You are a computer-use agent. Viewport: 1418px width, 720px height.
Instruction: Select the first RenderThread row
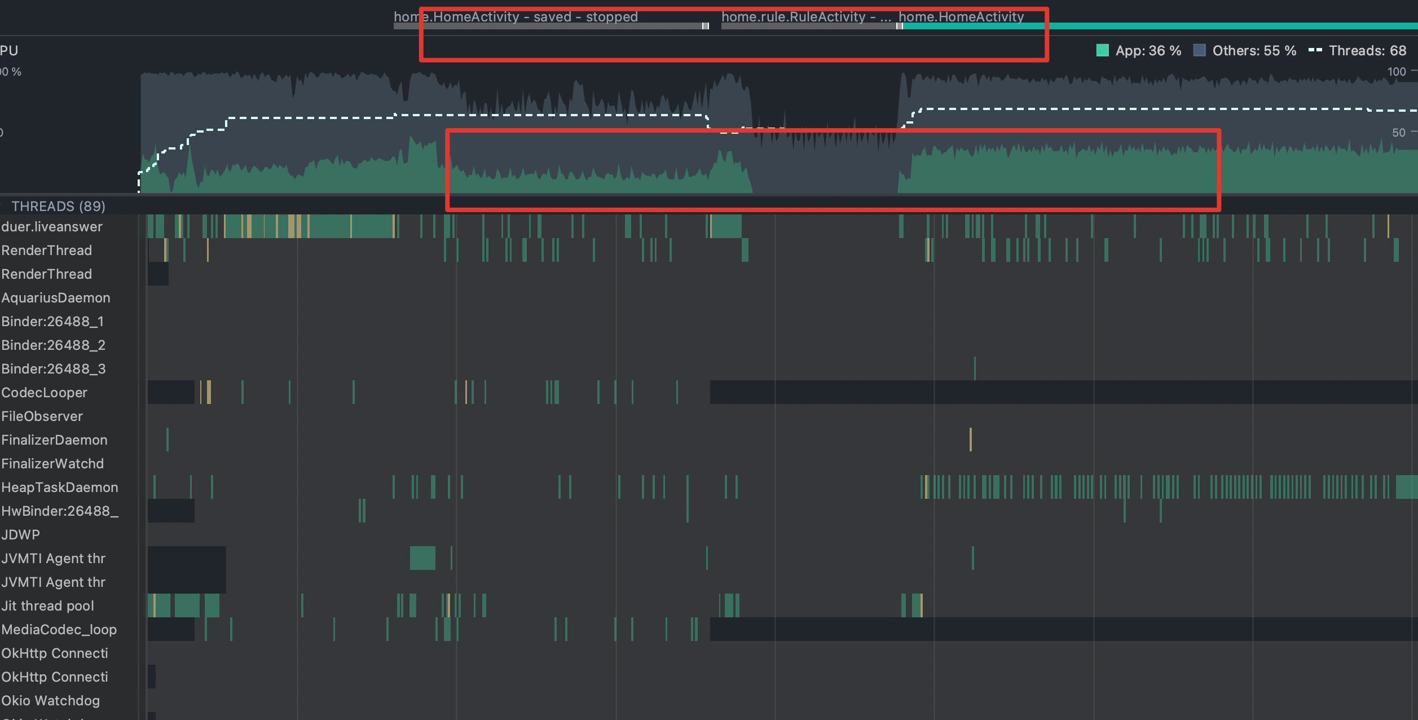click(47, 250)
